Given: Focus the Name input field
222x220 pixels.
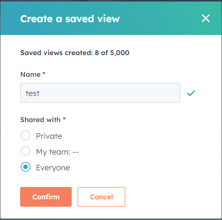Looking at the screenshot, I should pos(100,93).
